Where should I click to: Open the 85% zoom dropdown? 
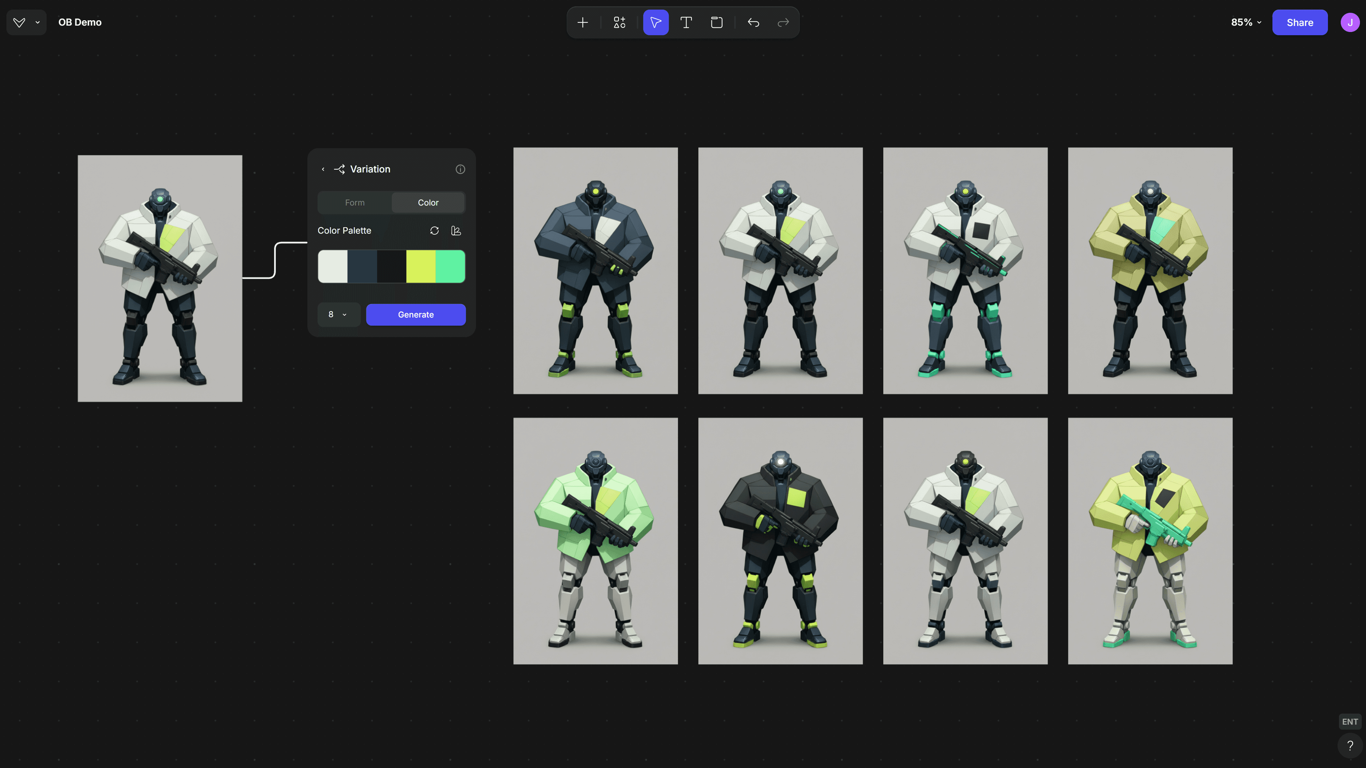coord(1246,22)
